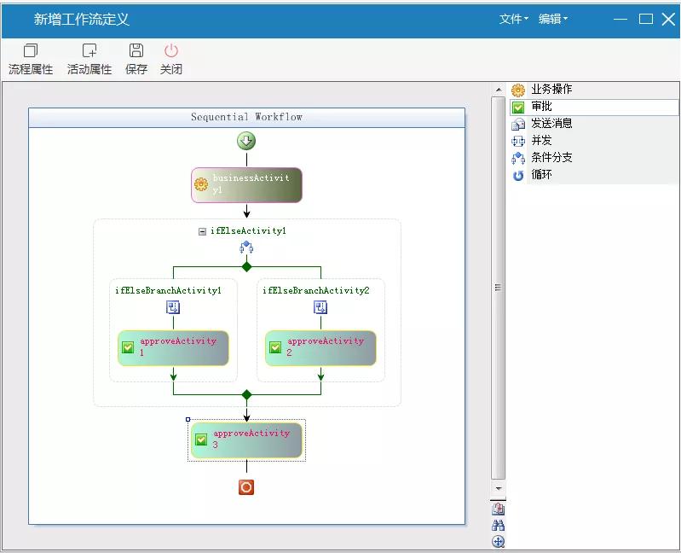This screenshot has width=681, height=553.
Task: Click scrollbar down arrow
Action: click(x=498, y=488)
